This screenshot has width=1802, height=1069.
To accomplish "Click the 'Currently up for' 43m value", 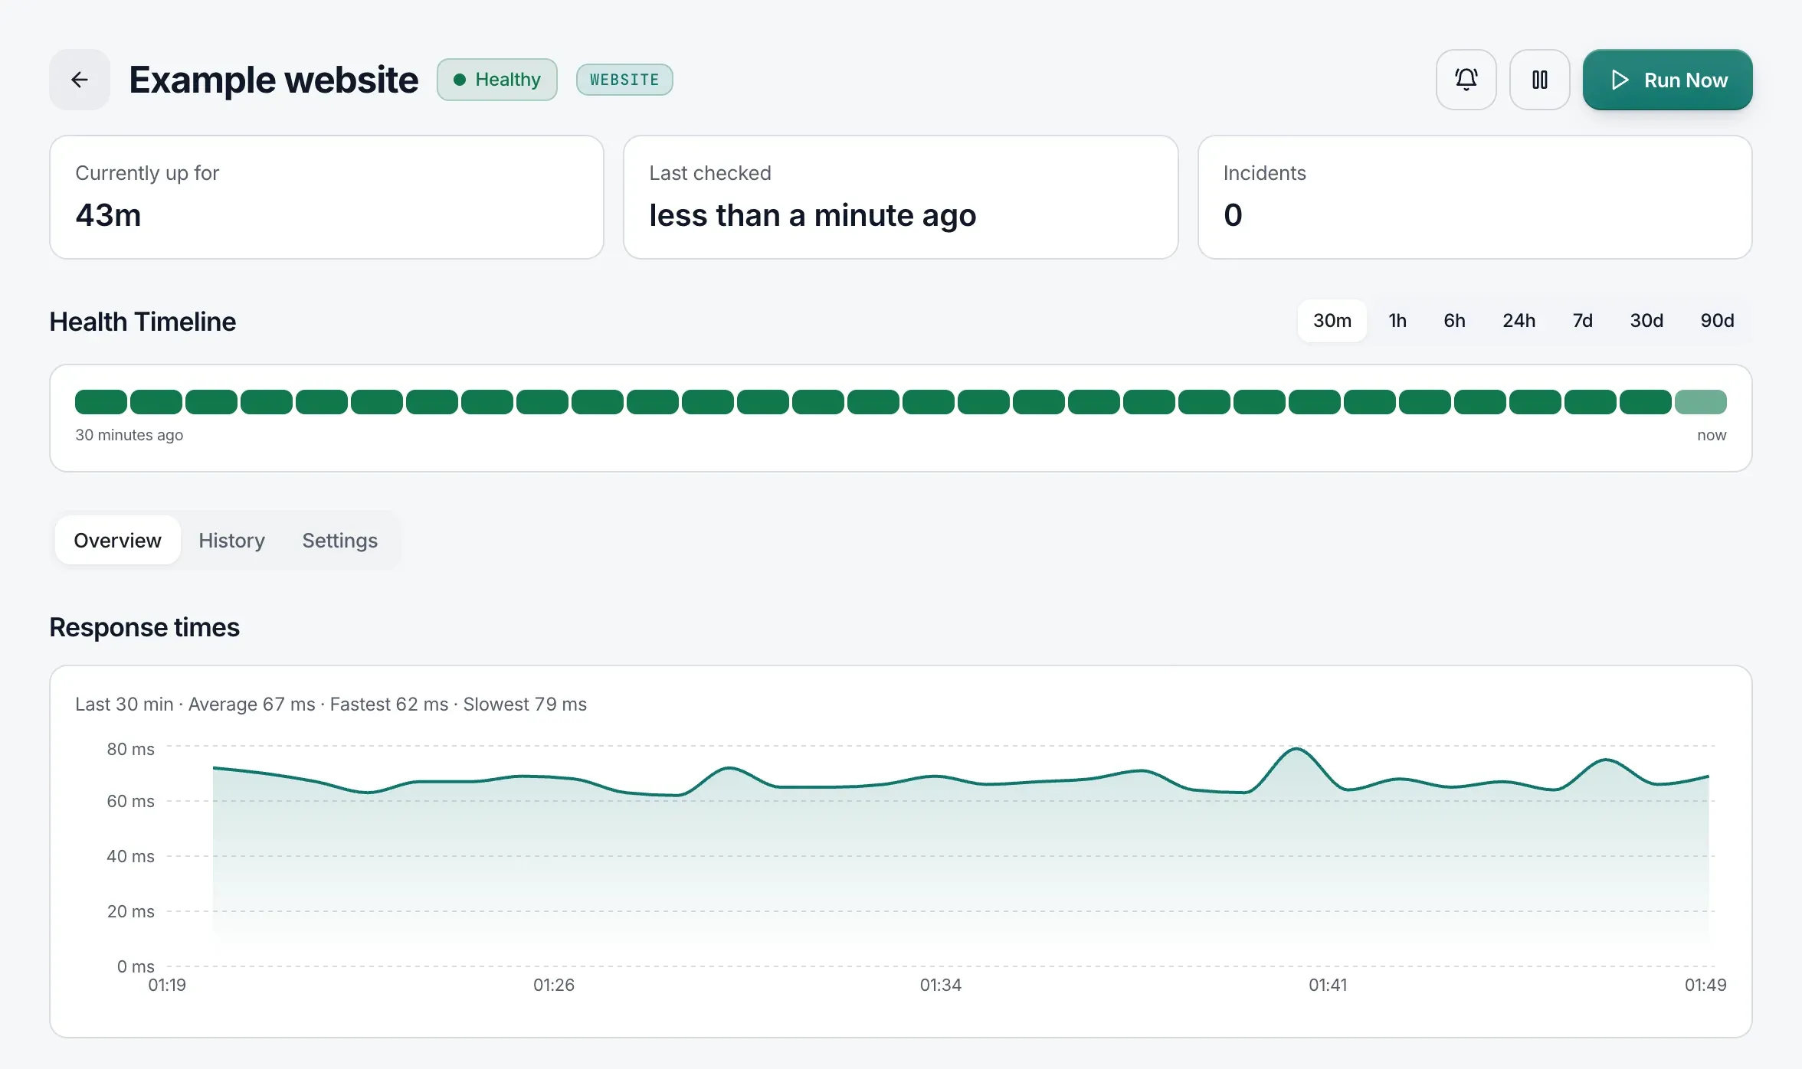I will point(108,215).
